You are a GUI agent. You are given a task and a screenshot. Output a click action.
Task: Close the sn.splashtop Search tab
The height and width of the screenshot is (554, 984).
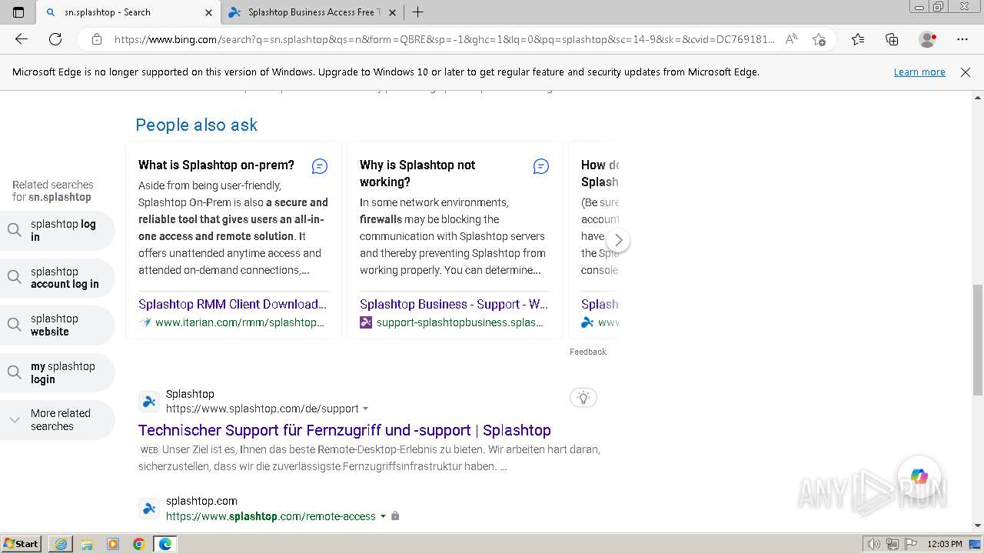click(208, 12)
